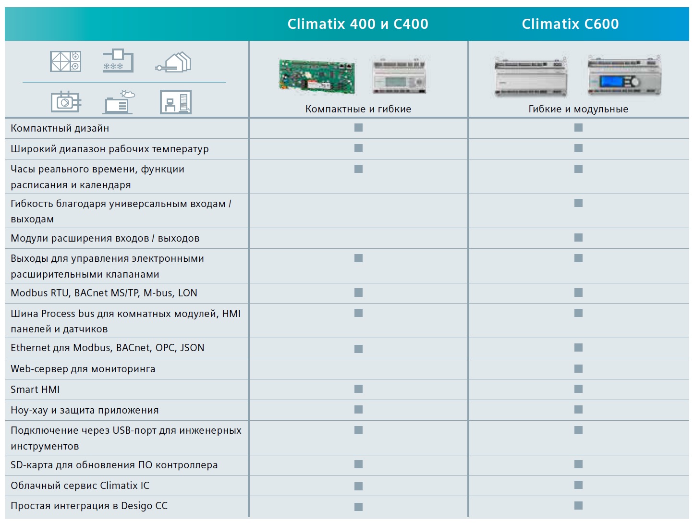Click the Climatix 400 square for 'Modbus RTU' row

point(358,292)
